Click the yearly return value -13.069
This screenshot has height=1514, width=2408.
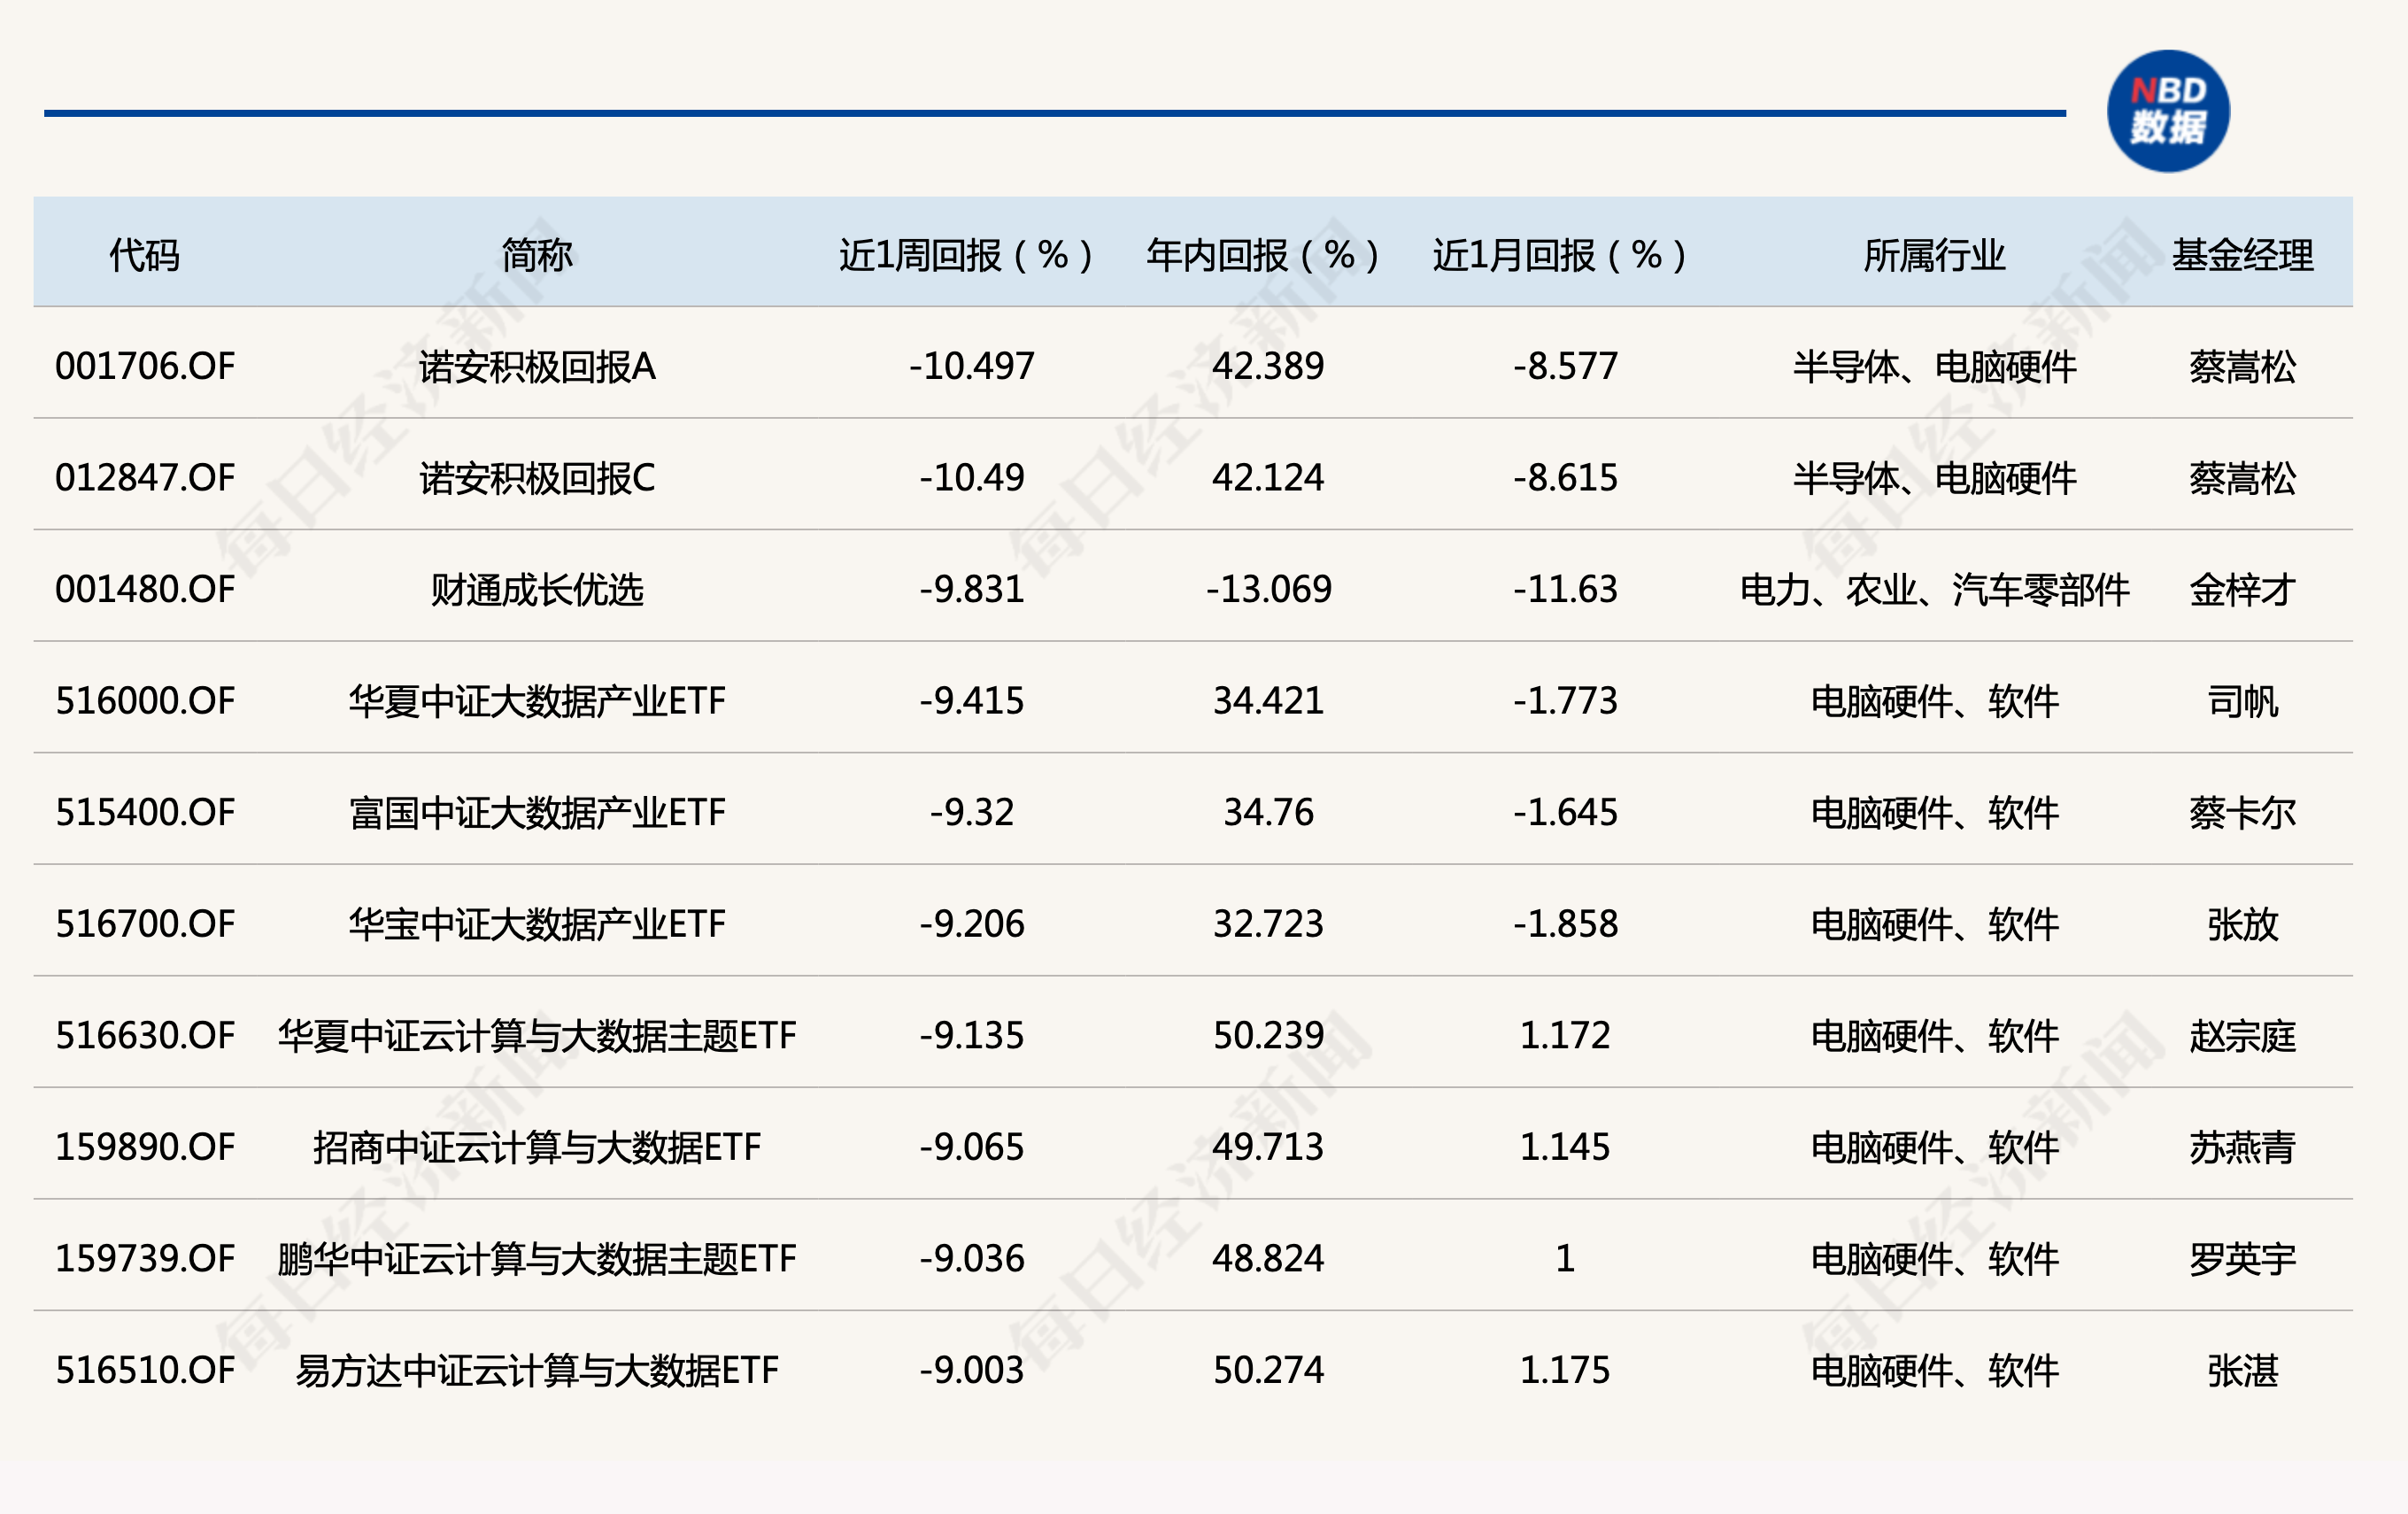click(1268, 589)
